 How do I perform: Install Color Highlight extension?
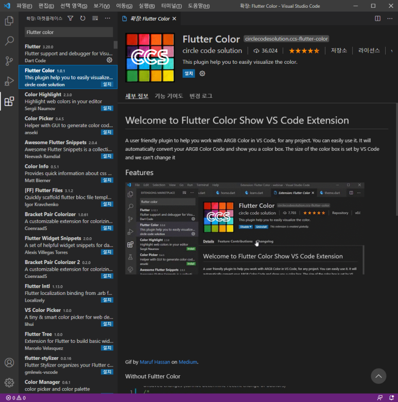coord(107,108)
